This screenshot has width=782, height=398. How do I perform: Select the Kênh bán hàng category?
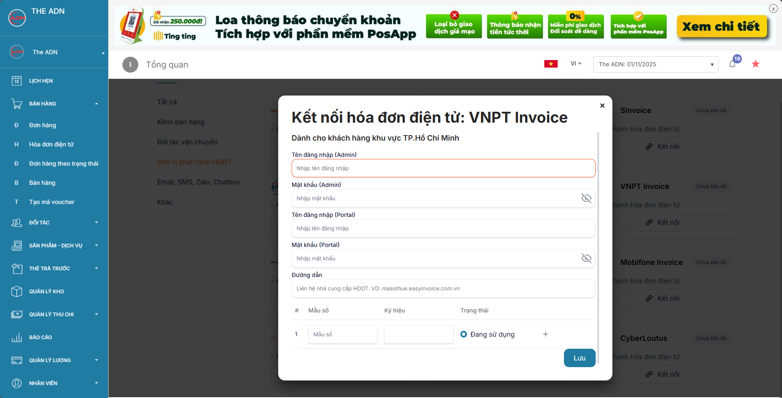[x=181, y=122]
